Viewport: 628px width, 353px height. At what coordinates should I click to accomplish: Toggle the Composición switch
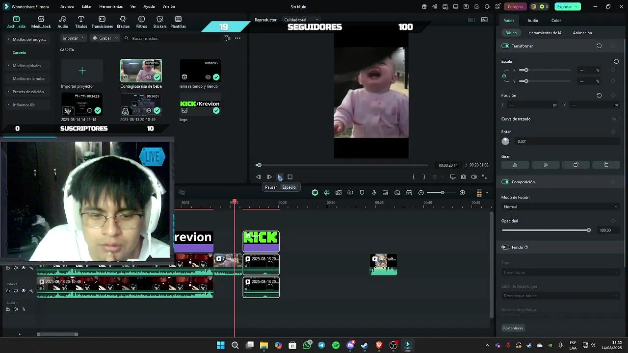[x=505, y=182]
